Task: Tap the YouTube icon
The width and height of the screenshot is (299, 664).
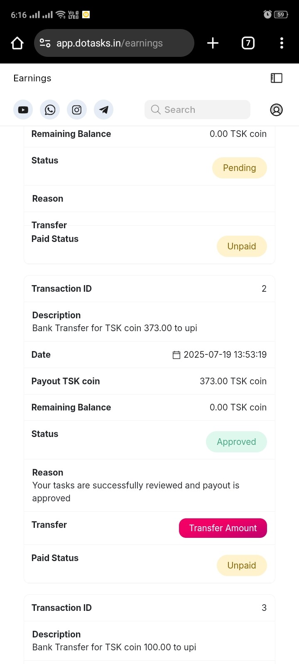Action: tap(23, 110)
